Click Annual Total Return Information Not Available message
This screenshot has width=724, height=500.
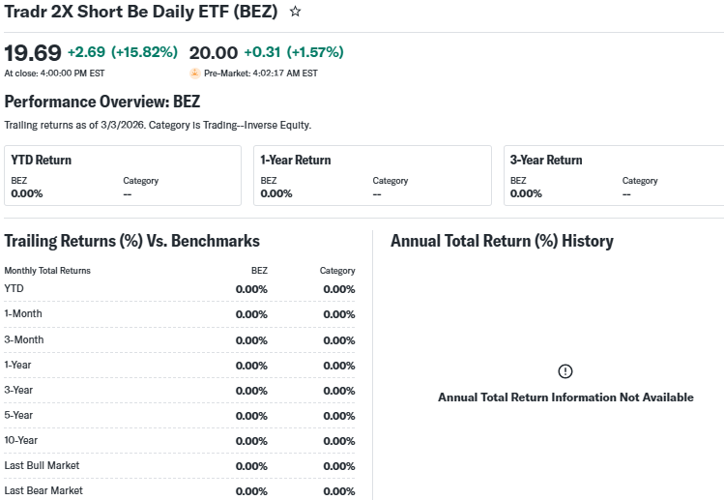pyautogui.click(x=565, y=397)
